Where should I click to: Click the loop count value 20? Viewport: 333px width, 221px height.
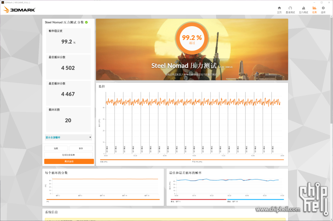tap(68, 120)
